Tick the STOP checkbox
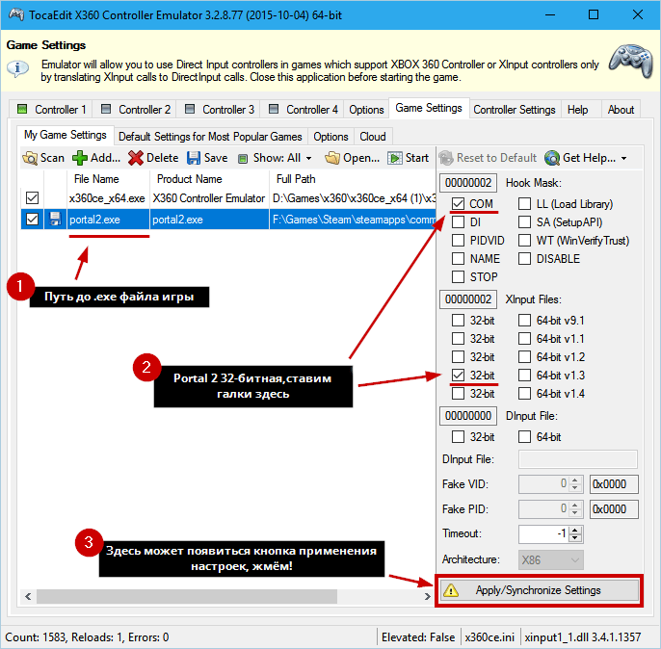This screenshot has height=649, width=661. click(458, 277)
